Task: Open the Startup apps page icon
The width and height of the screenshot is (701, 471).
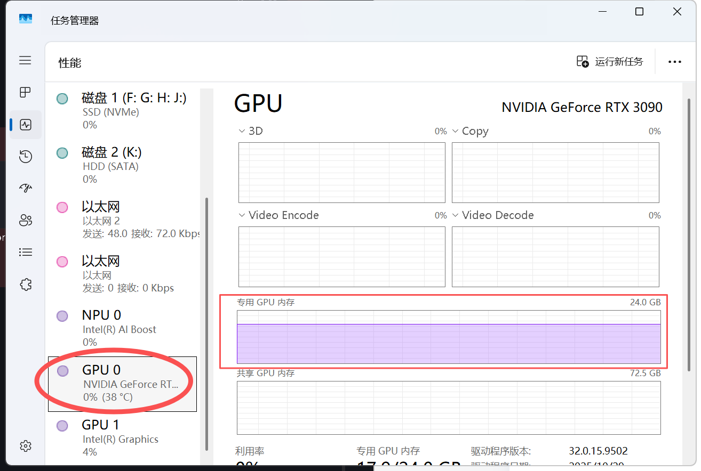Action: 26,188
